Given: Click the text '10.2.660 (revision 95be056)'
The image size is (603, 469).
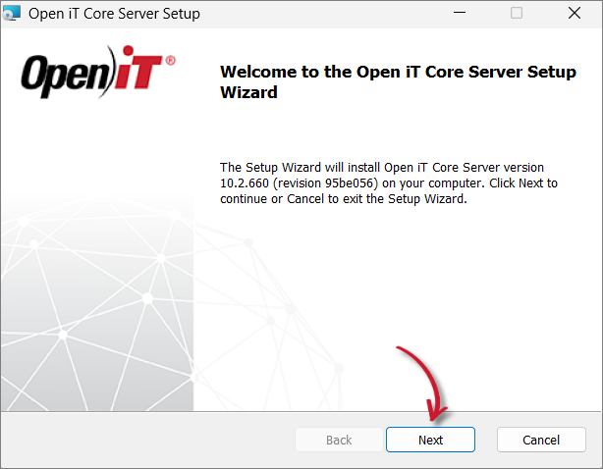Looking at the screenshot, I should tap(300, 183).
